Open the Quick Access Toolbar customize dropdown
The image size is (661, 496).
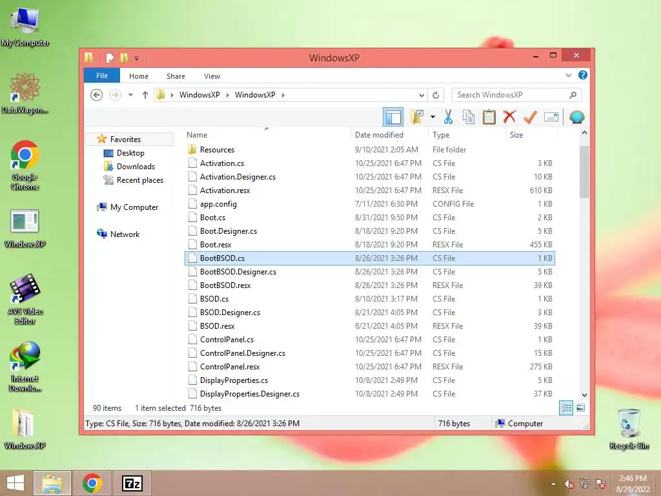coord(137,58)
